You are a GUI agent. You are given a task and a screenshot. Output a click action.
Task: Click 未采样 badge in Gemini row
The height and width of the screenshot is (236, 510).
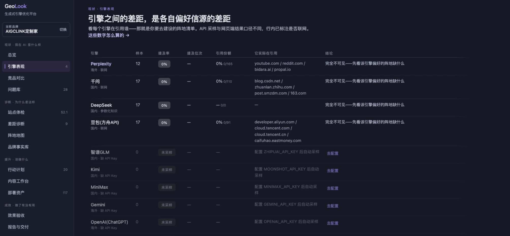pos(167,205)
